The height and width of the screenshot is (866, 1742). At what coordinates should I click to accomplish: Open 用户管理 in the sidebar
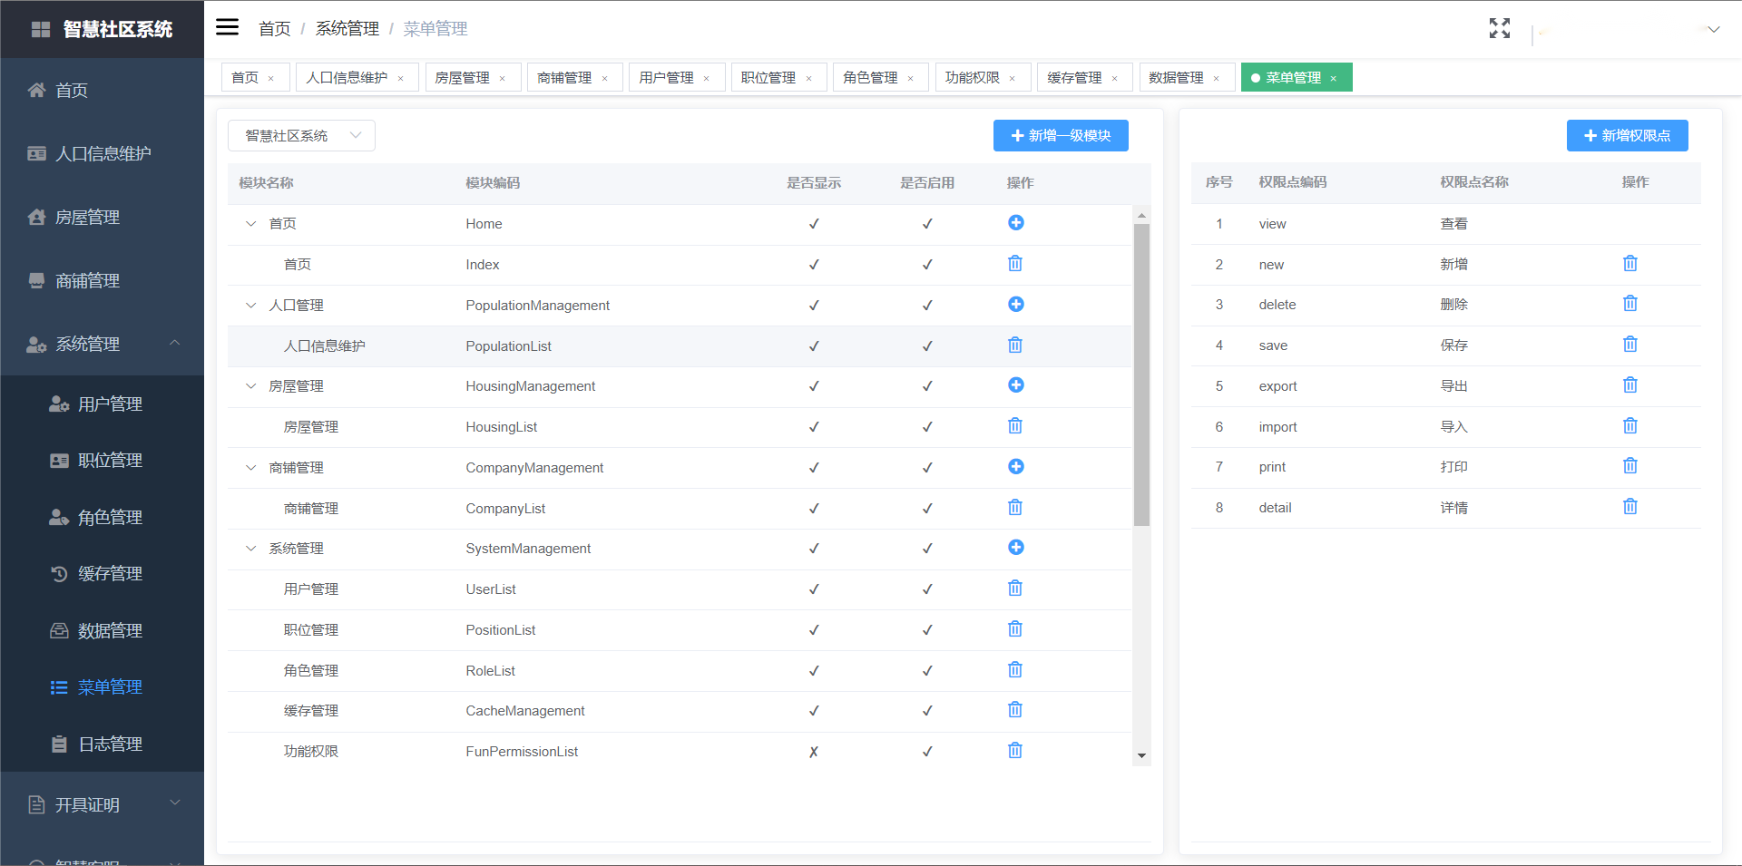[102, 404]
